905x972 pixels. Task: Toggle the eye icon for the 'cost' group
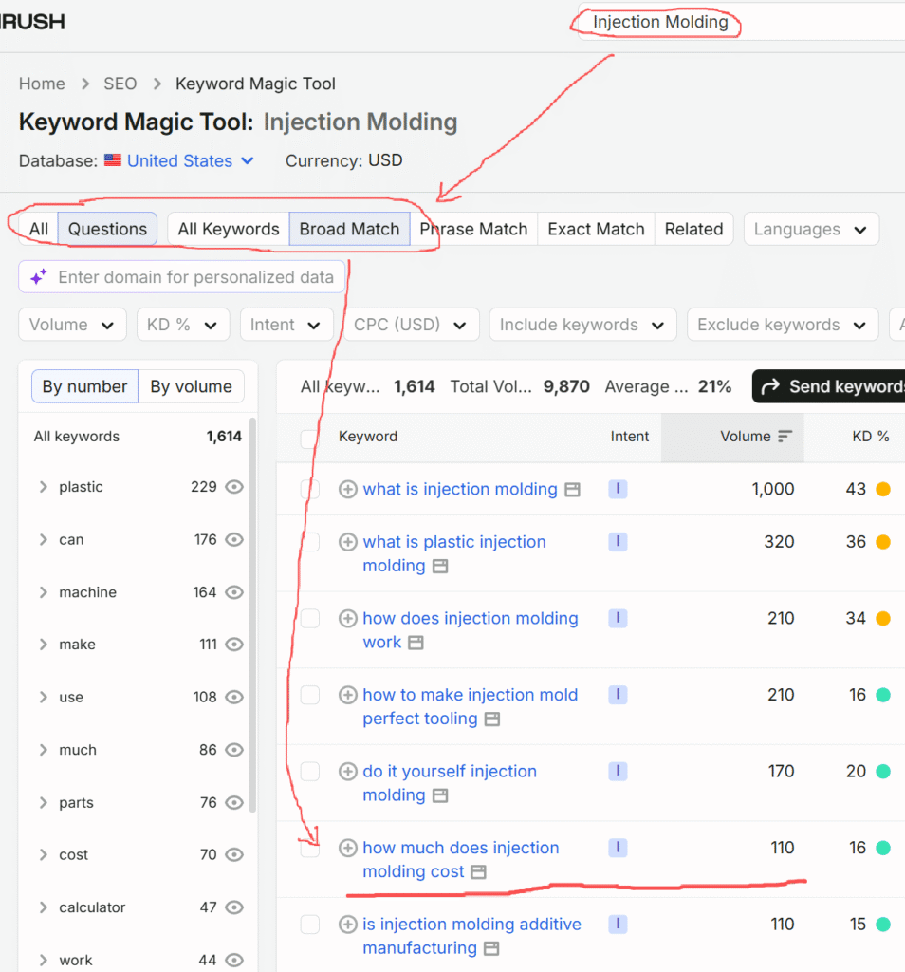[234, 854]
